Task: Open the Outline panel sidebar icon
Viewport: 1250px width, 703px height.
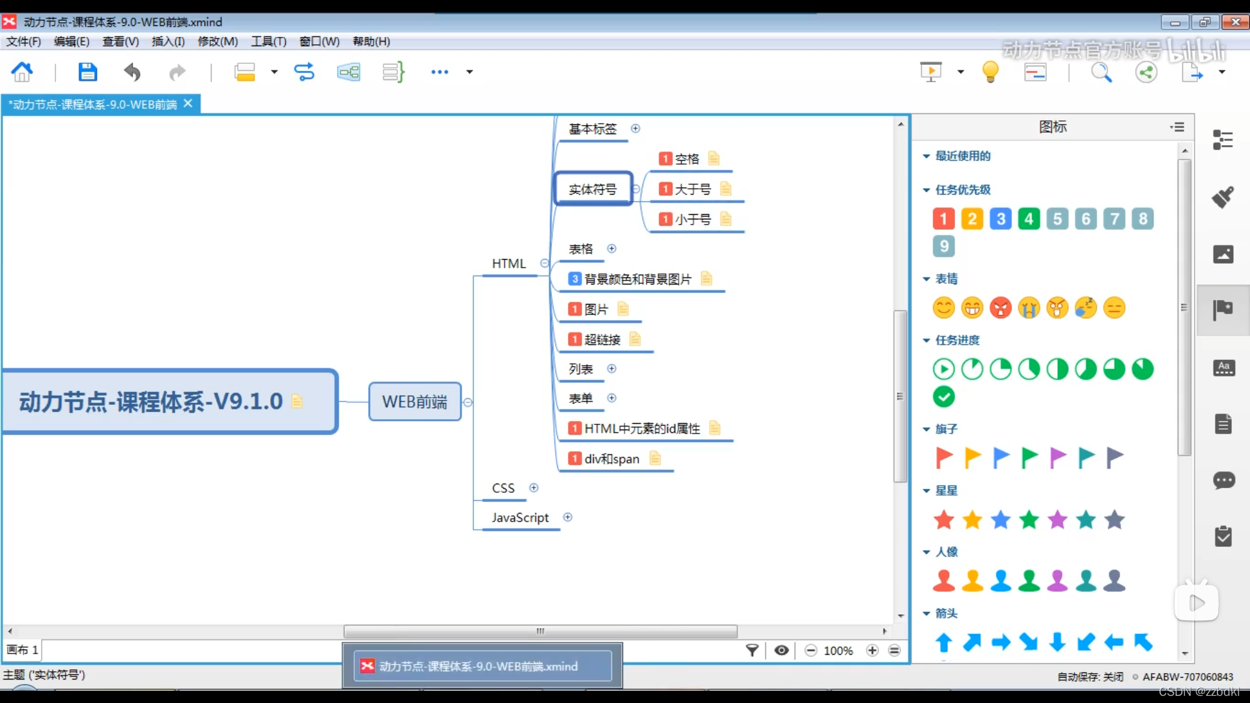Action: pos(1223,139)
